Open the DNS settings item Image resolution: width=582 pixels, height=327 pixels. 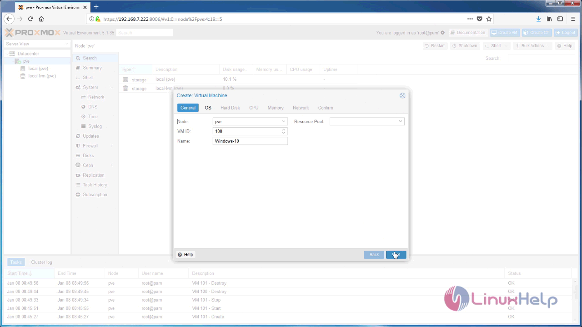click(92, 107)
